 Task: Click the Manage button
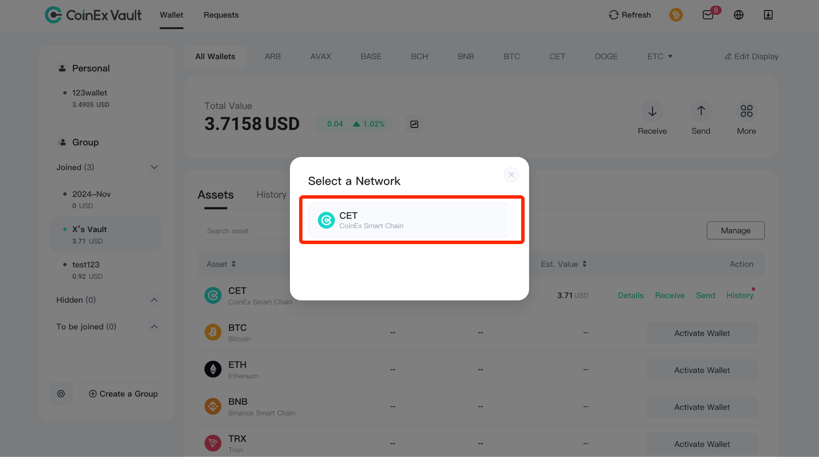pyautogui.click(x=736, y=230)
